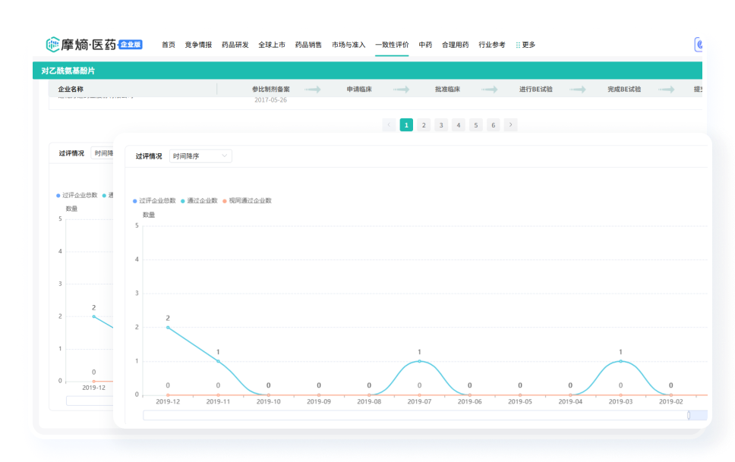
Task: Open 时间降序 dropdown in the back panel
Action: (x=103, y=153)
